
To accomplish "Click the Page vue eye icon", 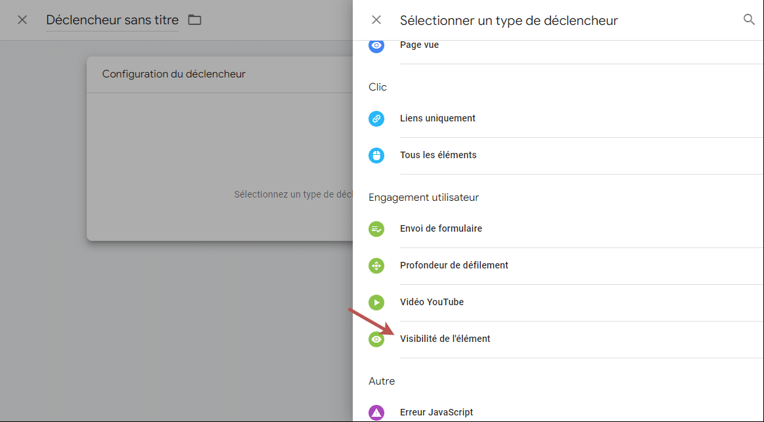I will [376, 45].
